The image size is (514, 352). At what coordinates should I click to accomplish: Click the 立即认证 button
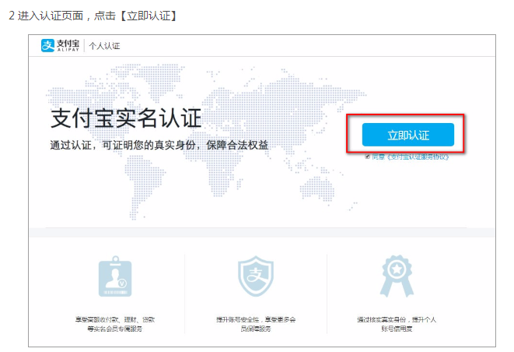tap(407, 135)
